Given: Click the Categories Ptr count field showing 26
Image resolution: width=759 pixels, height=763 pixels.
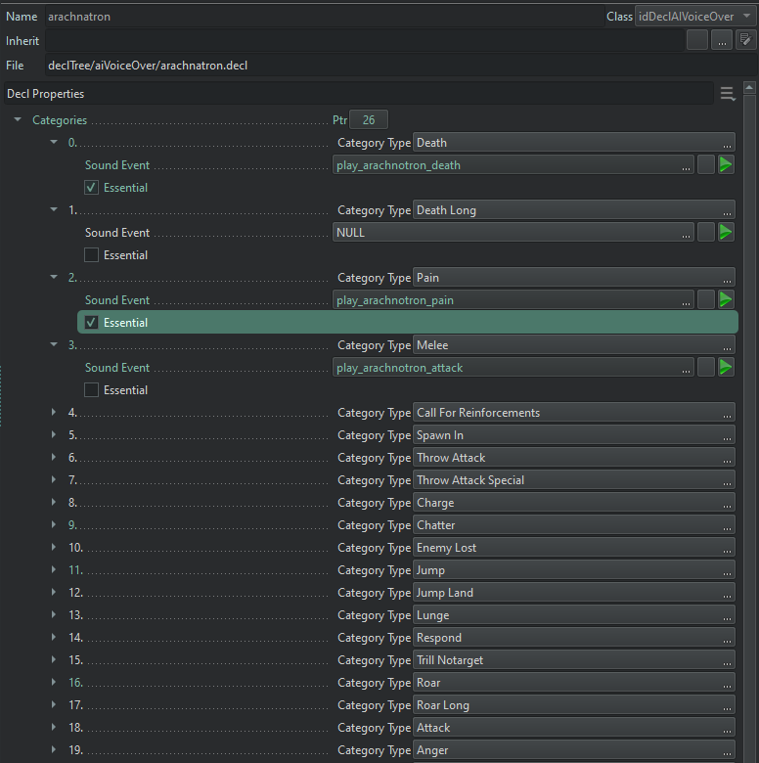Looking at the screenshot, I should click(369, 119).
